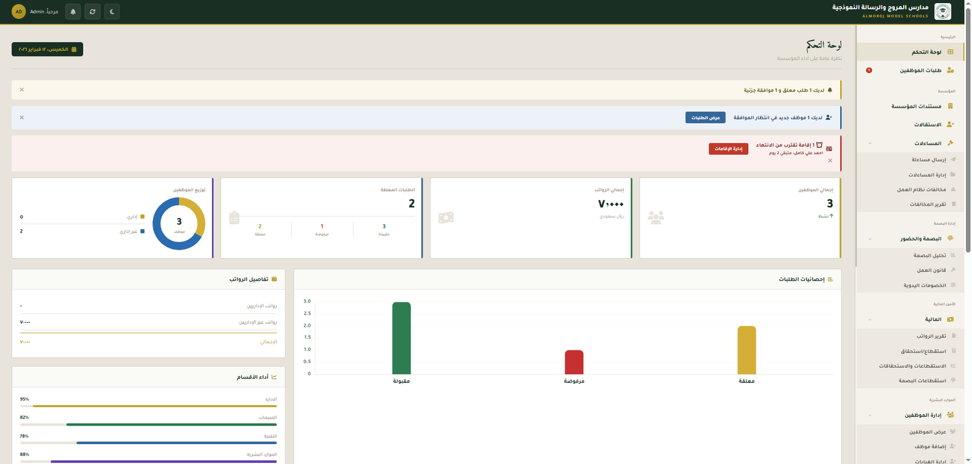Dismiss the red residency expiry alert
This screenshot has width=972, height=464.
click(x=830, y=161)
